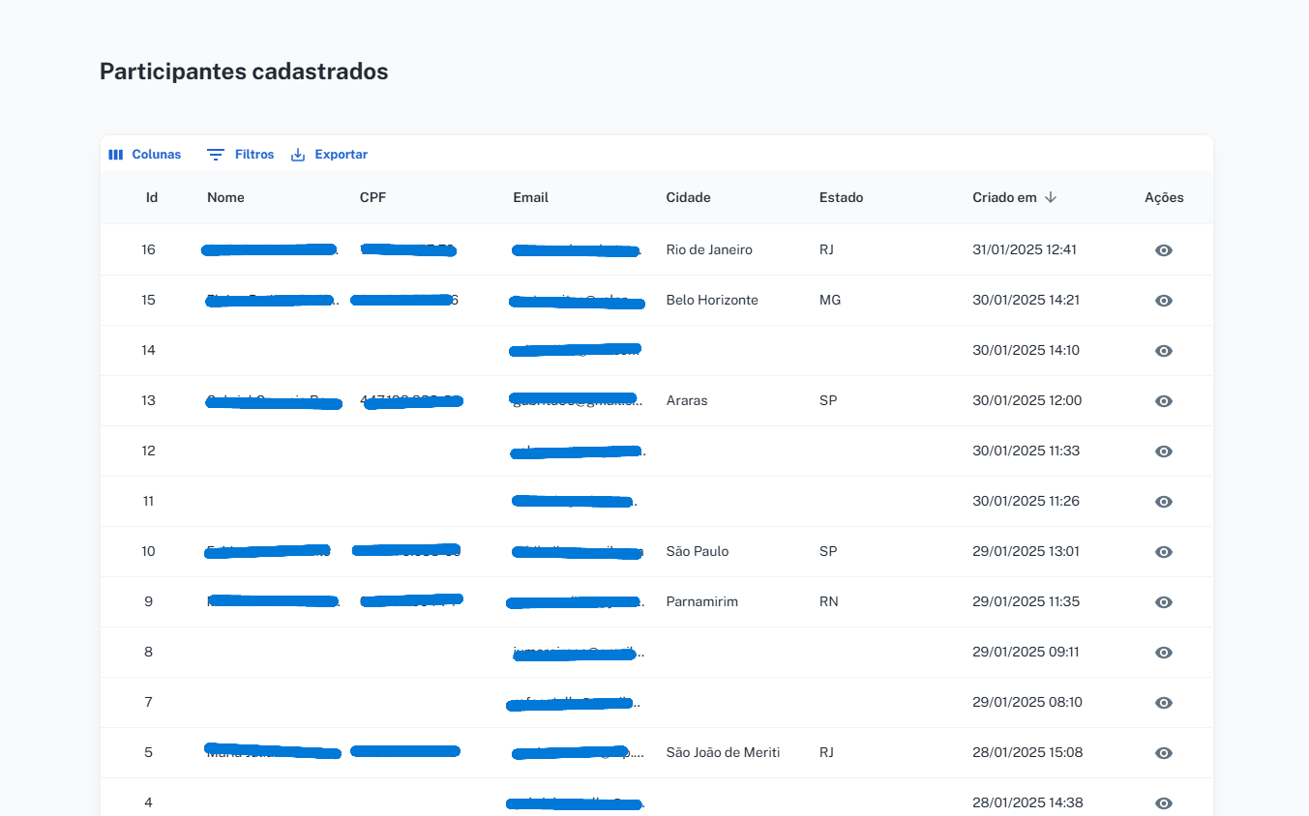
Task: Sort by the Estado column header
Action: (x=841, y=197)
